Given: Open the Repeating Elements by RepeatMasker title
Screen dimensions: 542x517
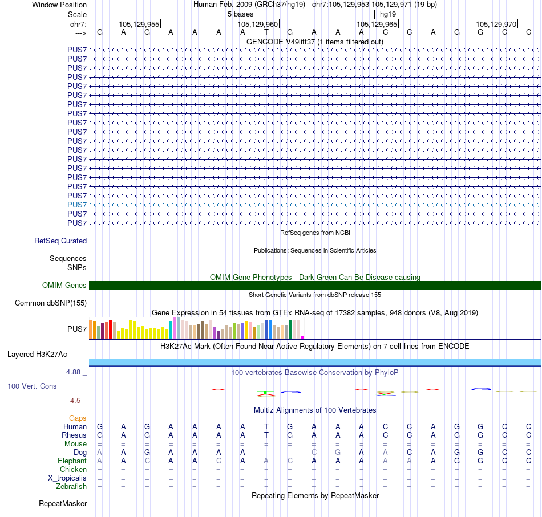Looking at the screenshot, I should point(315,496).
